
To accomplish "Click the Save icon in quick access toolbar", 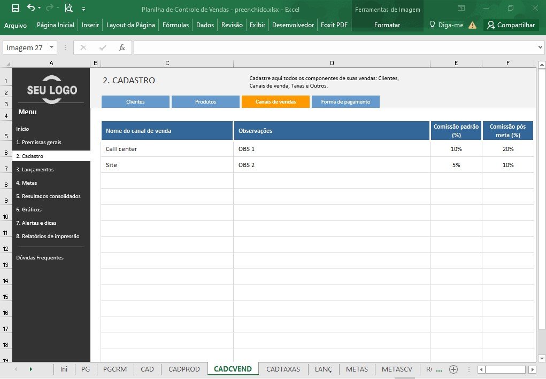I will tap(16, 8).
